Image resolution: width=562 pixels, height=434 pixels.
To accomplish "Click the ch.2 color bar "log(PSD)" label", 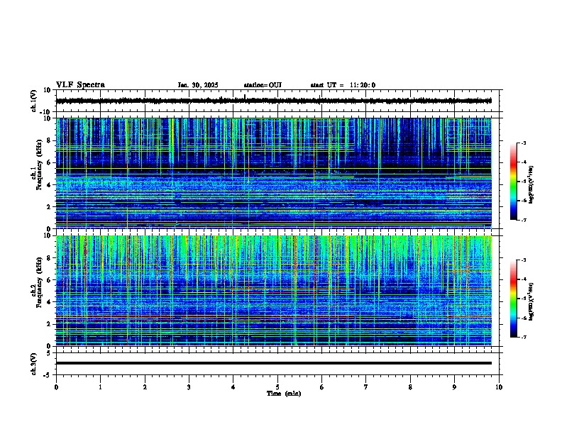I will tap(531, 301).
